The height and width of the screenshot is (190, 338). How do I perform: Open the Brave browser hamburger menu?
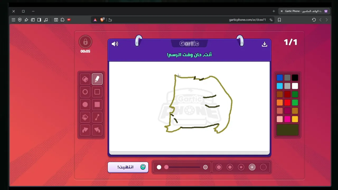[13, 20]
